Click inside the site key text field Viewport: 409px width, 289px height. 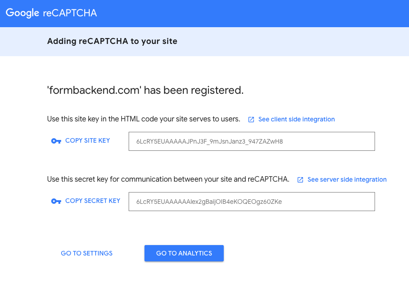pyautogui.click(x=252, y=141)
